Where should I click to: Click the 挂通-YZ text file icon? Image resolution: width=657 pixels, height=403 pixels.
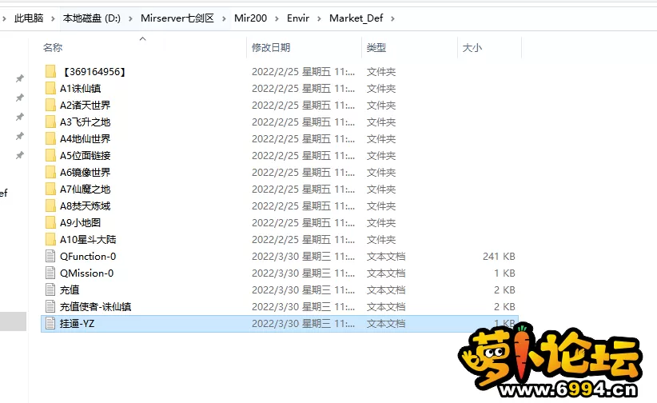click(x=50, y=323)
